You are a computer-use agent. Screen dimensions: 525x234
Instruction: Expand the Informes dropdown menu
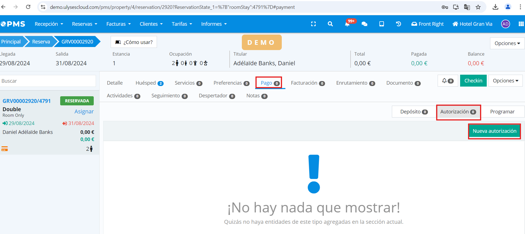point(214,24)
